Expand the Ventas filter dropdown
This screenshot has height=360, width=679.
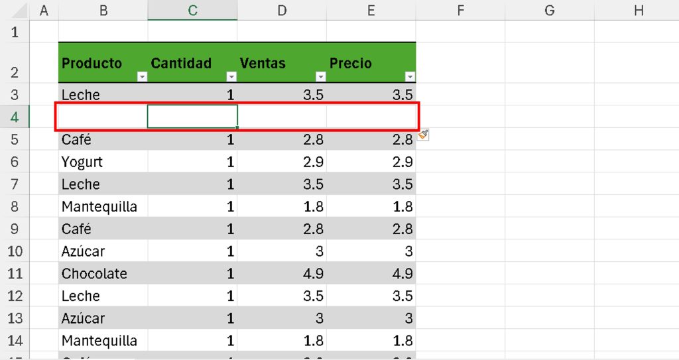point(320,77)
